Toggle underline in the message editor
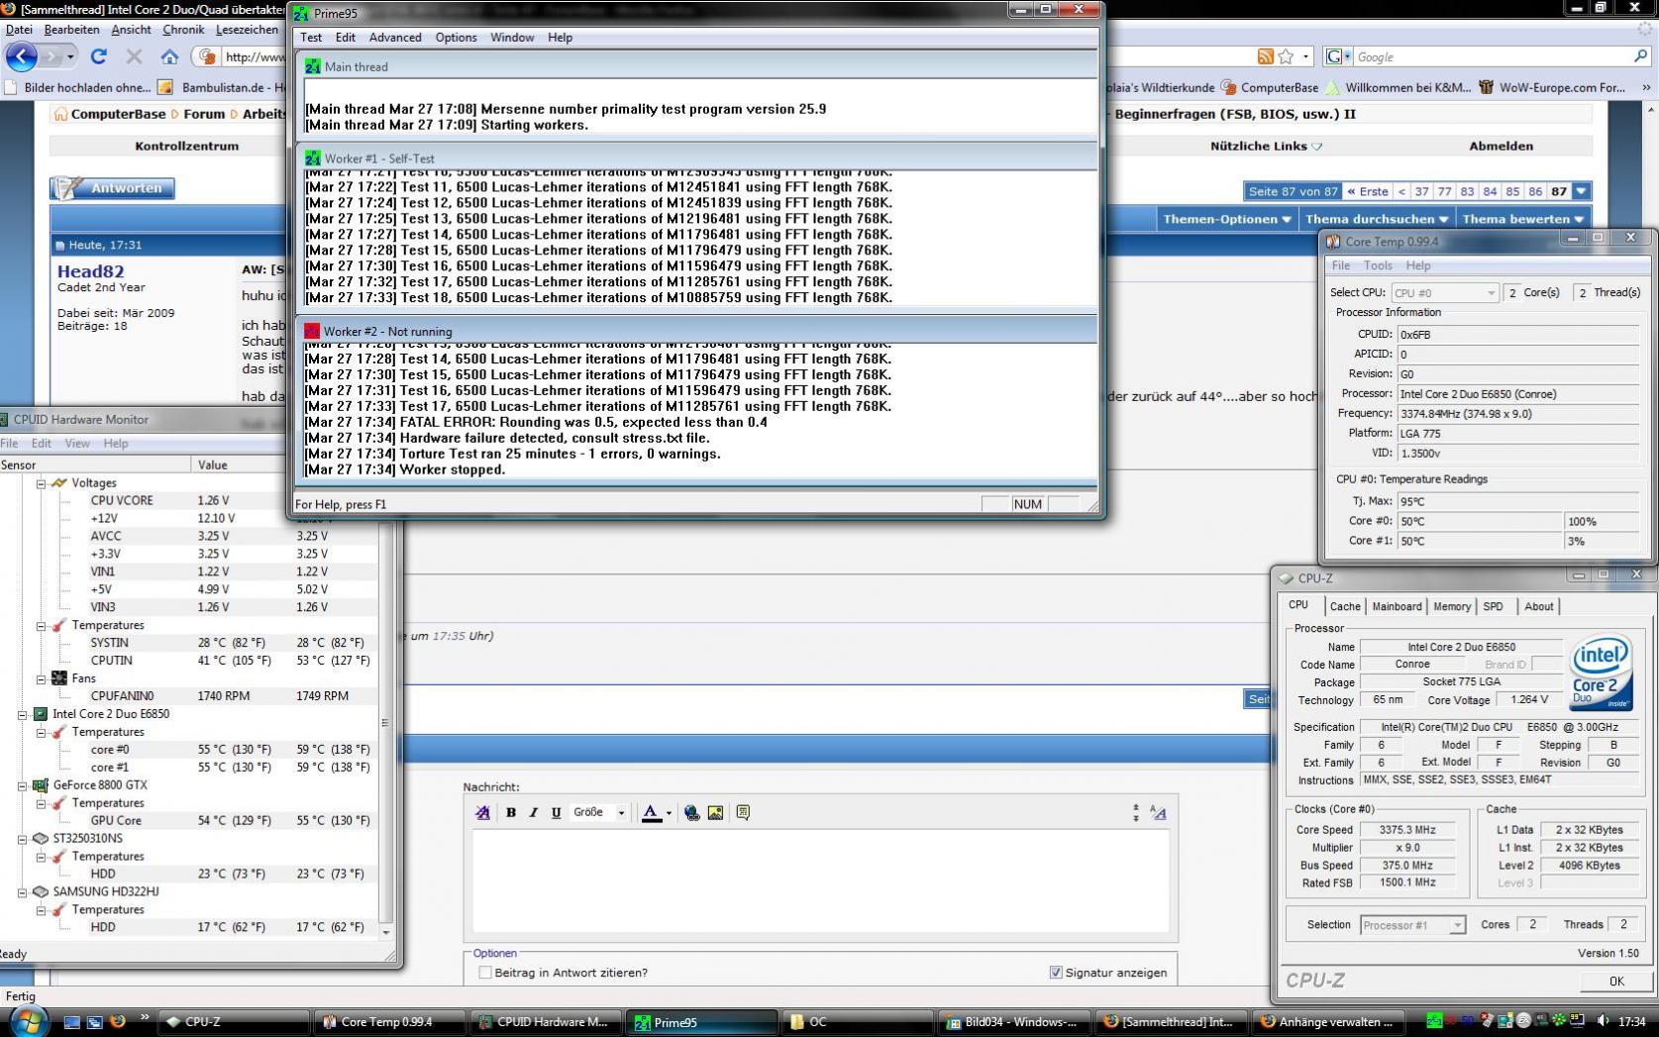Image resolution: width=1659 pixels, height=1037 pixels. click(556, 812)
